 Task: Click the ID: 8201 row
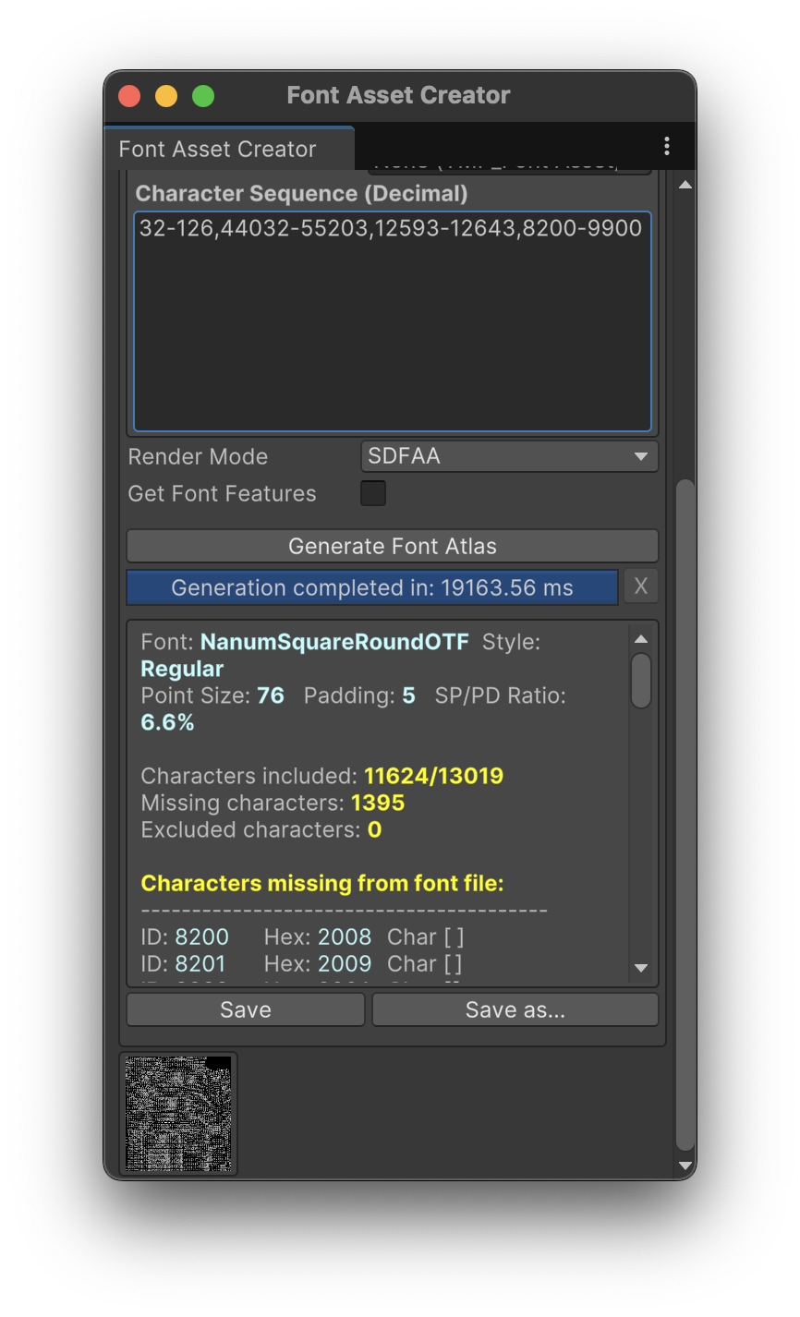[x=302, y=963]
